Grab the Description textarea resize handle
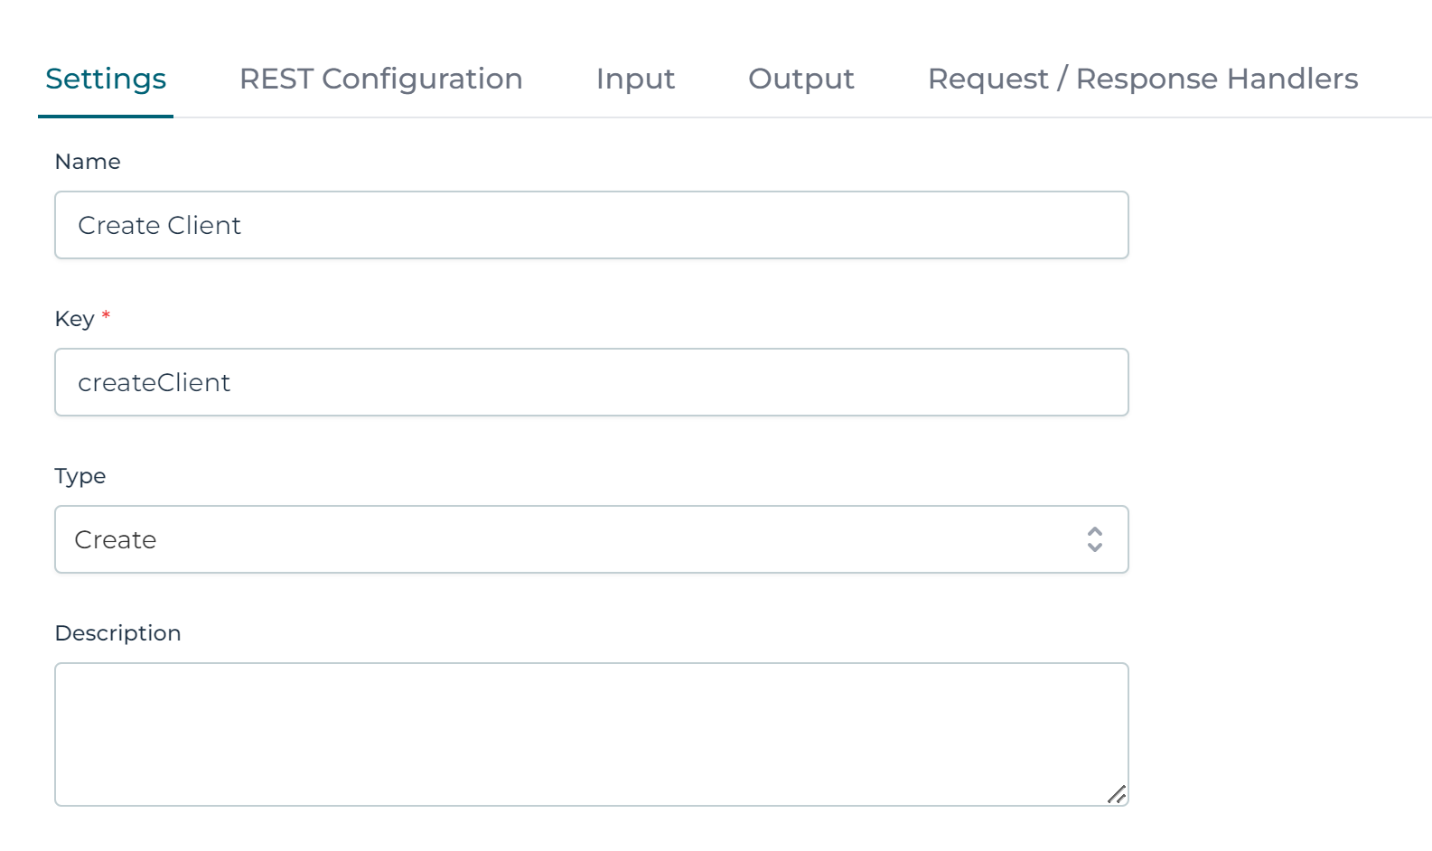The image size is (1432, 851). tap(1117, 794)
